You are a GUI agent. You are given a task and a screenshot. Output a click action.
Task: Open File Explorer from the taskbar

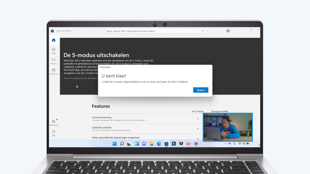coord(151,143)
